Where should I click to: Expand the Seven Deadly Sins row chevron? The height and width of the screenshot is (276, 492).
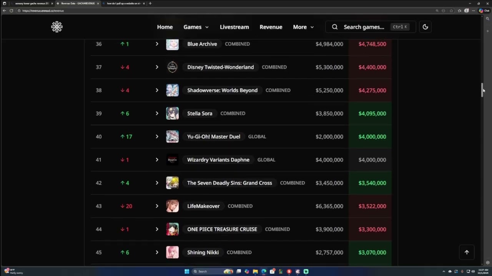tap(157, 183)
